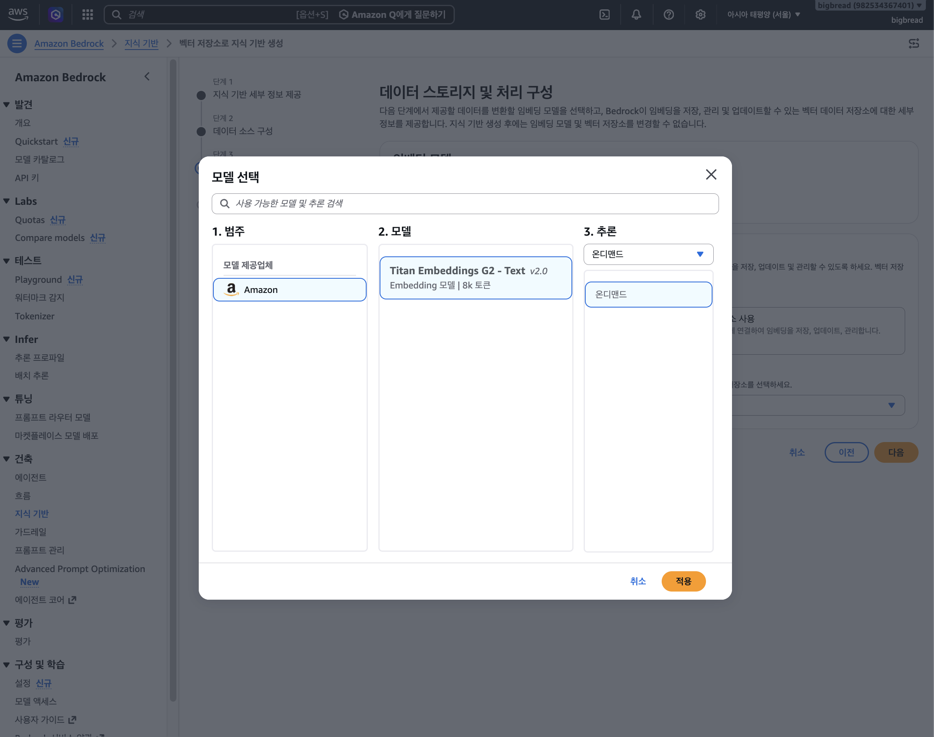
Task: Click 적용 to apply model selection
Action: pyautogui.click(x=683, y=581)
